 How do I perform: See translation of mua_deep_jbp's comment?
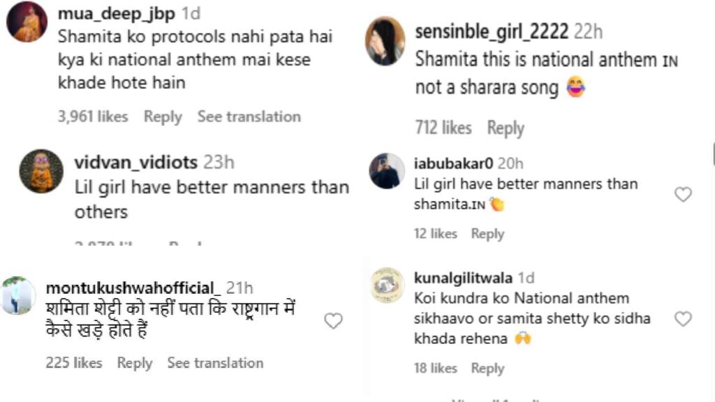(249, 117)
